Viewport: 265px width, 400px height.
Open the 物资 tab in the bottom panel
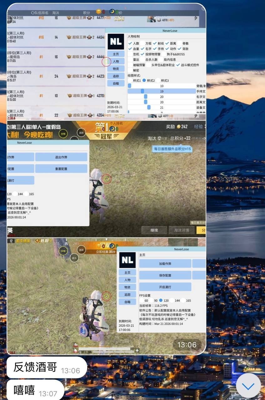tap(127, 287)
